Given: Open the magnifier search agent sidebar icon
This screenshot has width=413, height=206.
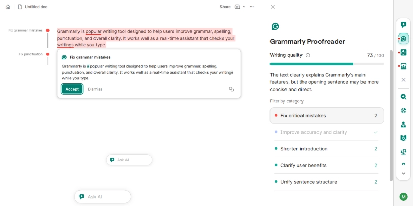Looking at the screenshot, I should tap(403, 97).
